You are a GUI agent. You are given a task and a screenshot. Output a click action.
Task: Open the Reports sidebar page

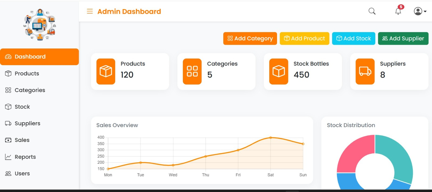pyautogui.click(x=25, y=157)
